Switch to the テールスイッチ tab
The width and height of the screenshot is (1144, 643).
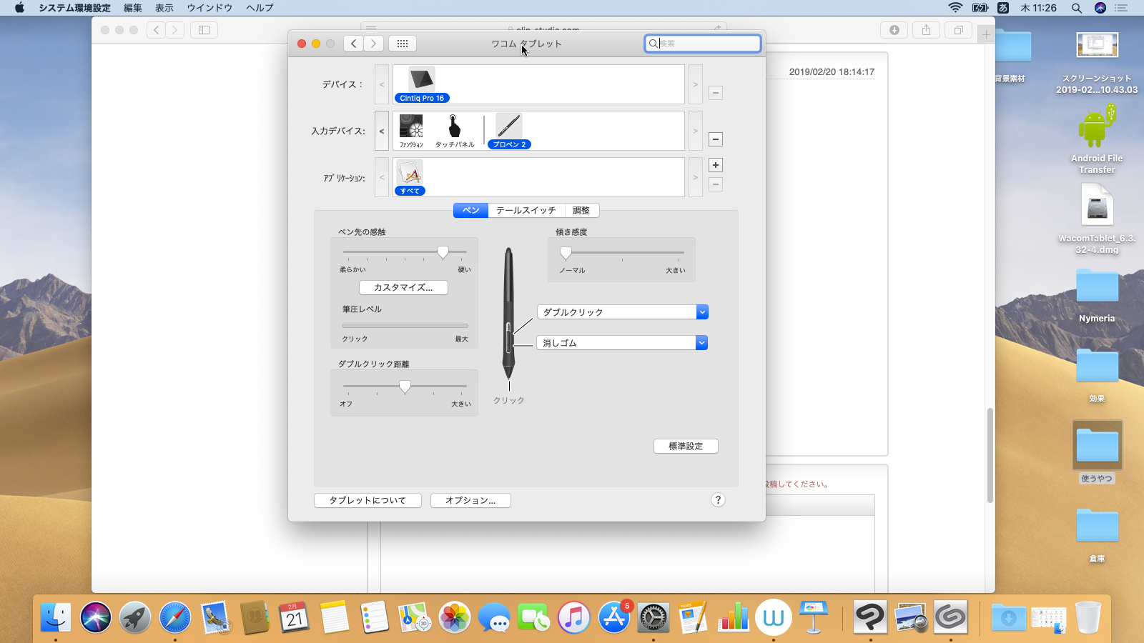click(x=526, y=210)
